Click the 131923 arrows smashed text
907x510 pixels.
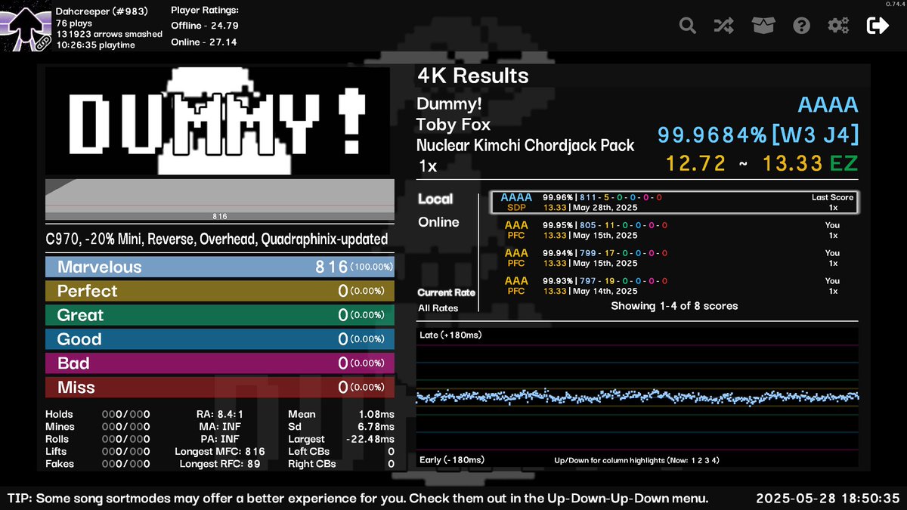109,34
